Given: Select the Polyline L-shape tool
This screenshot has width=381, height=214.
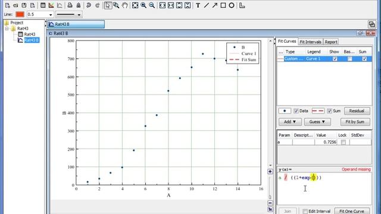Looking at the screenshot, I should point(242,5).
